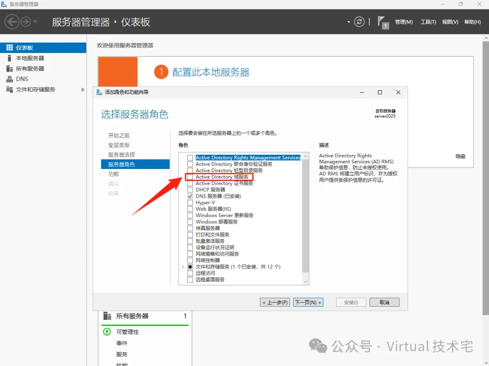Open the 管理(M) menu
Viewport: 489px width, 366px height.
click(x=403, y=22)
